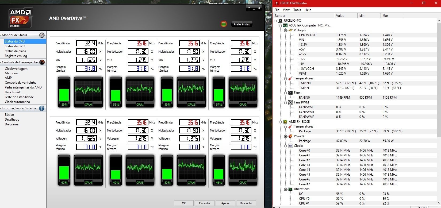Open Básico system information
441x208 pixels.
[9, 115]
